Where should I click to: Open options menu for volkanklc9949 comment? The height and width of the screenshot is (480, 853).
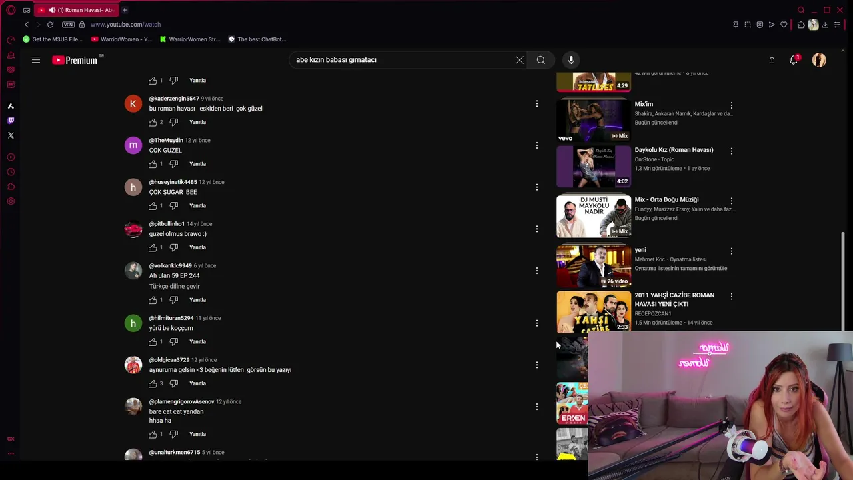click(537, 271)
